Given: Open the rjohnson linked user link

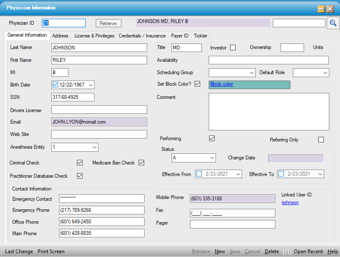Looking at the screenshot, I should point(290,202).
